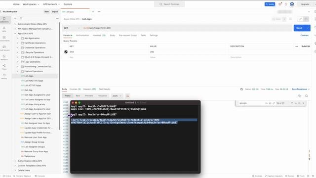This screenshot has width=316, height=178.
Task: Open the Environments sidebar panel
Action: tap(4, 39)
